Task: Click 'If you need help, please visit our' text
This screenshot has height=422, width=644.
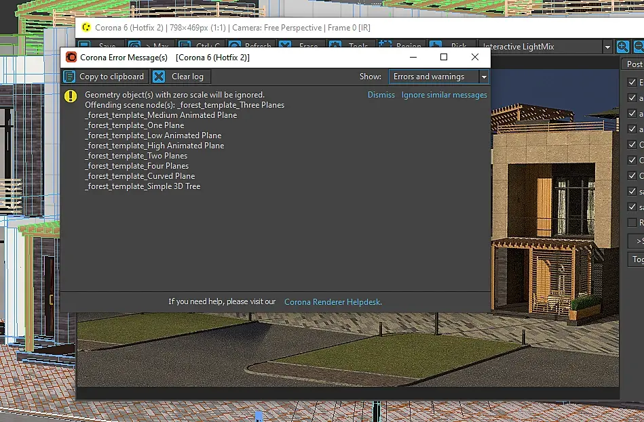Action: coord(222,301)
